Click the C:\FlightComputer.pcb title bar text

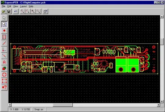click(x=33, y=2)
